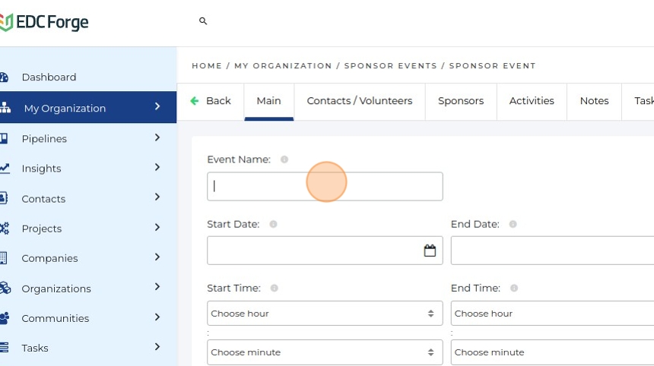This screenshot has width=654, height=366.
Task: Expand the Projects menu chevron
Action: (x=157, y=228)
